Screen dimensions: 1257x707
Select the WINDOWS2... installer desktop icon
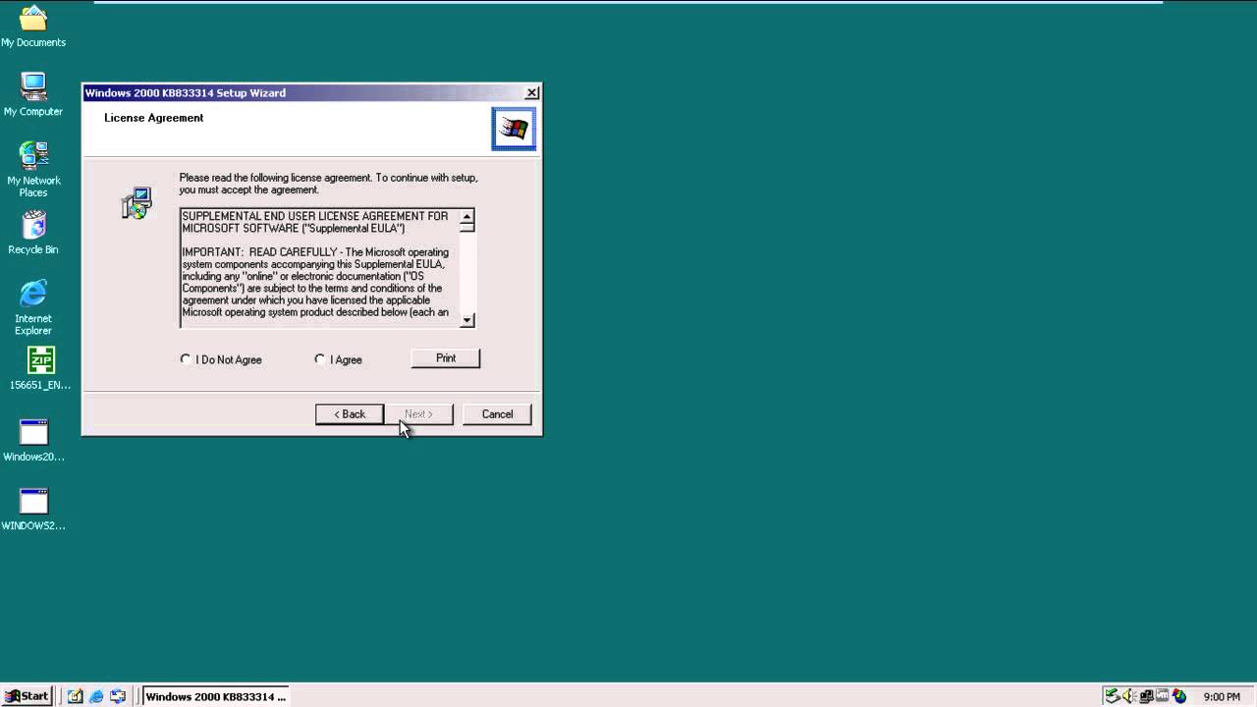pyautogui.click(x=33, y=510)
